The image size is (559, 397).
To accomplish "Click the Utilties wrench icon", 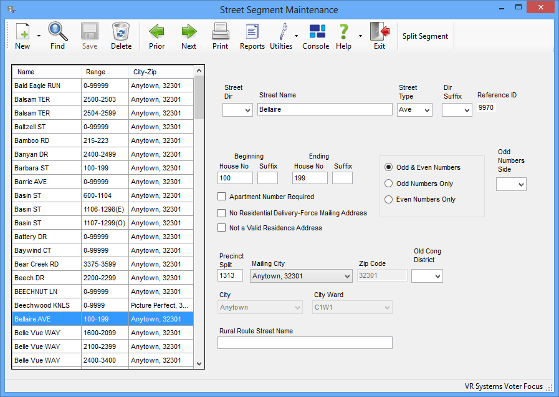I will pos(283,31).
